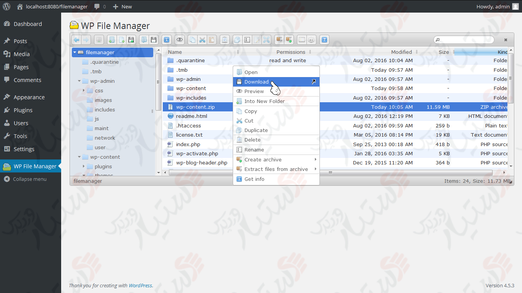Open the help icon in the toolbar
Viewport: 522px width, 293px height.
point(324,40)
